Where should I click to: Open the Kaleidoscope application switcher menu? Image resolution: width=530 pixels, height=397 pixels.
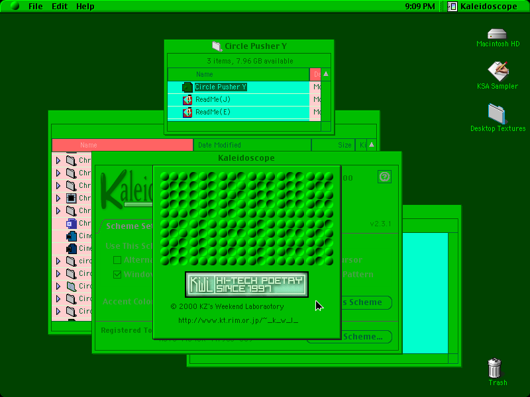(482, 7)
